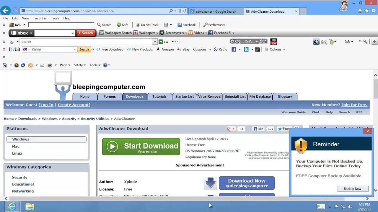The width and height of the screenshot is (378, 212).
Task: Open IE settings gear icon
Action: coord(374,11)
